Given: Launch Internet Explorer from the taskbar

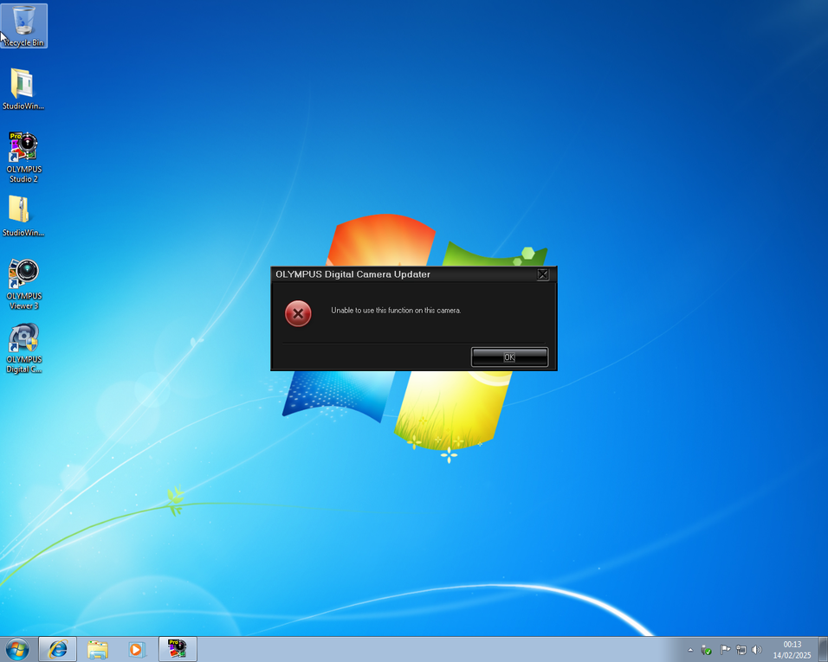Looking at the screenshot, I should [57, 649].
